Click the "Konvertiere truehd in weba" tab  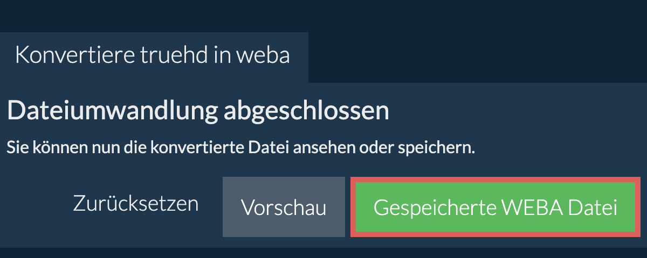153,56
